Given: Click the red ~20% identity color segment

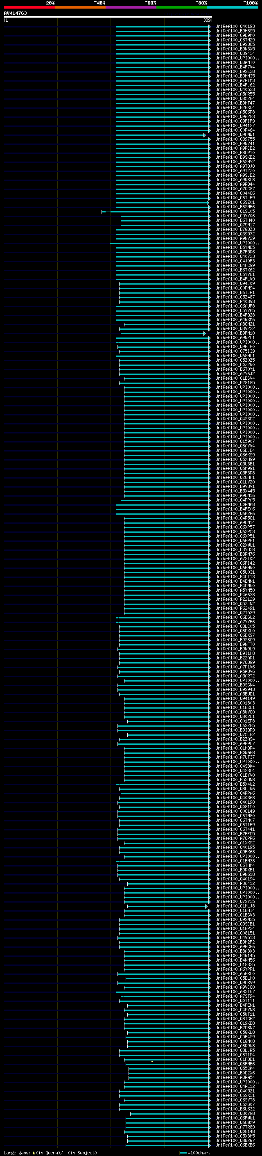Looking at the screenshot, I should 29,7.
